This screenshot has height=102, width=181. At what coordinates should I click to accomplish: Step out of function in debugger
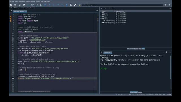58,5
